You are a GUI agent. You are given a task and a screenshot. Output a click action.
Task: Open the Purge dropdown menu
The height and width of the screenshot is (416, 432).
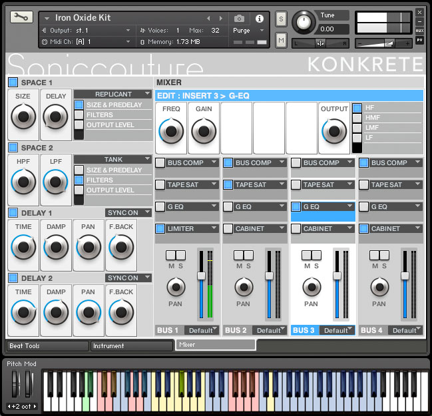point(248,31)
